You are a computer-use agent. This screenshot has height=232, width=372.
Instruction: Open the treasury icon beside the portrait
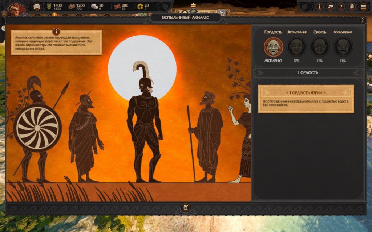pyautogui.click(x=37, y=7)
